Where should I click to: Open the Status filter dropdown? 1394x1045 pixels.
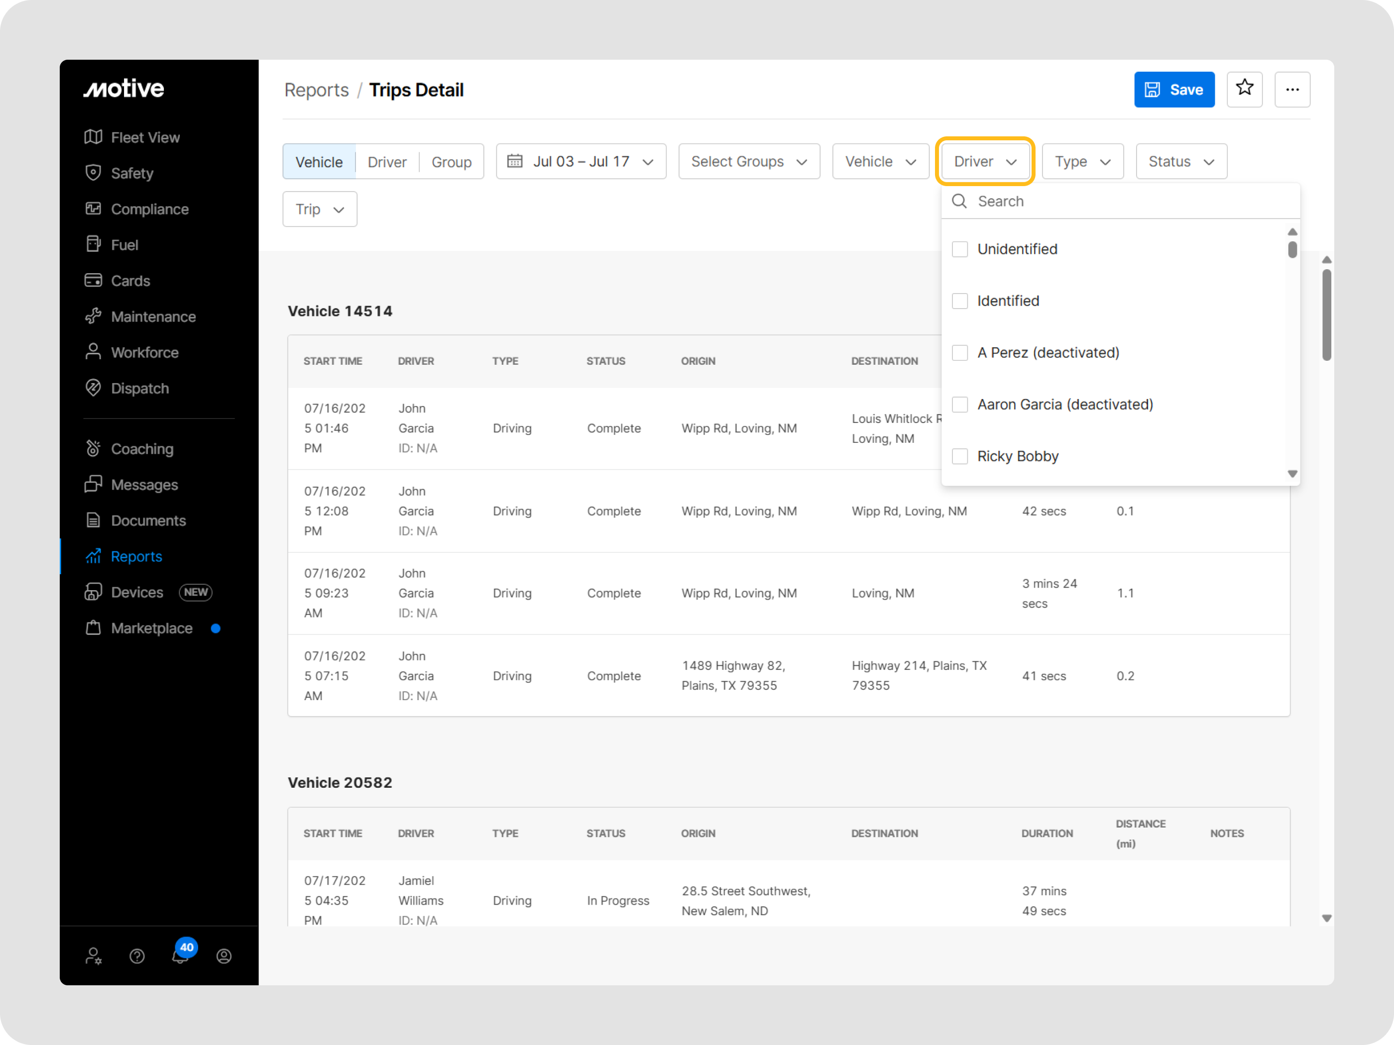tap(1180, 161)
